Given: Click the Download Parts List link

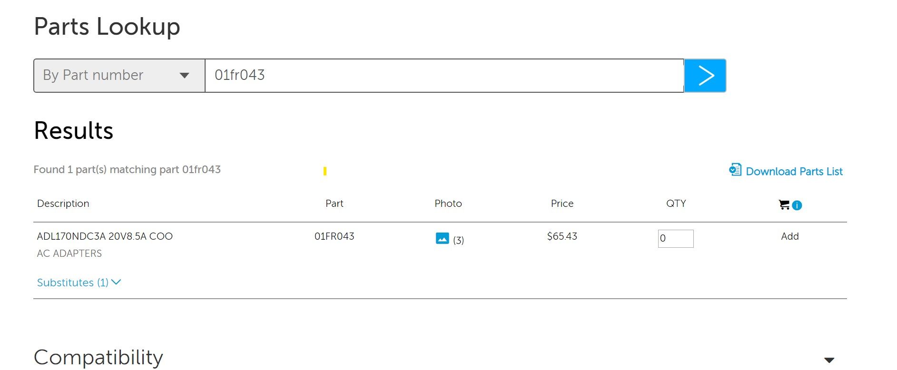Looking at the screenshot, I should click(794, 171).
